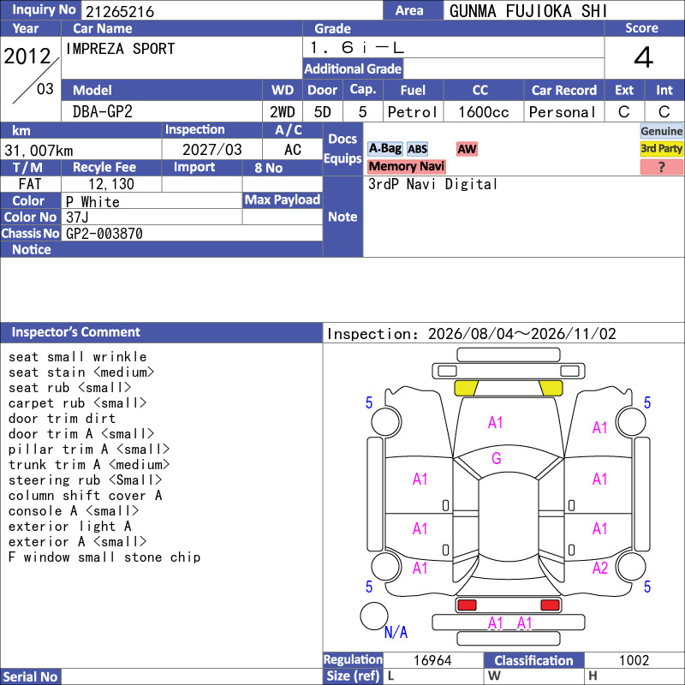Click the yellow left headlight in diagram
Viewport: 685px width, 685px height.
tap(466, 388)
